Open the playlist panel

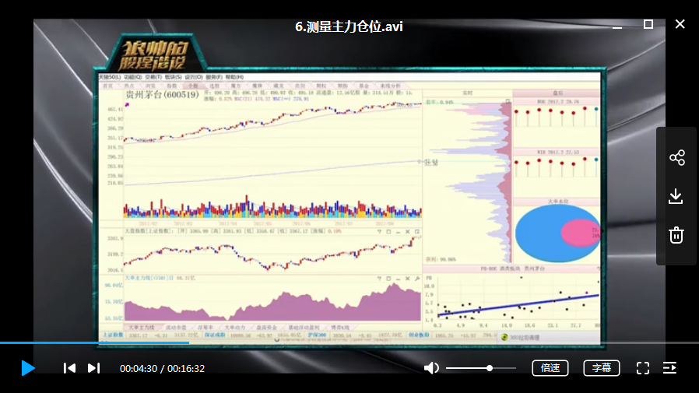669,368
